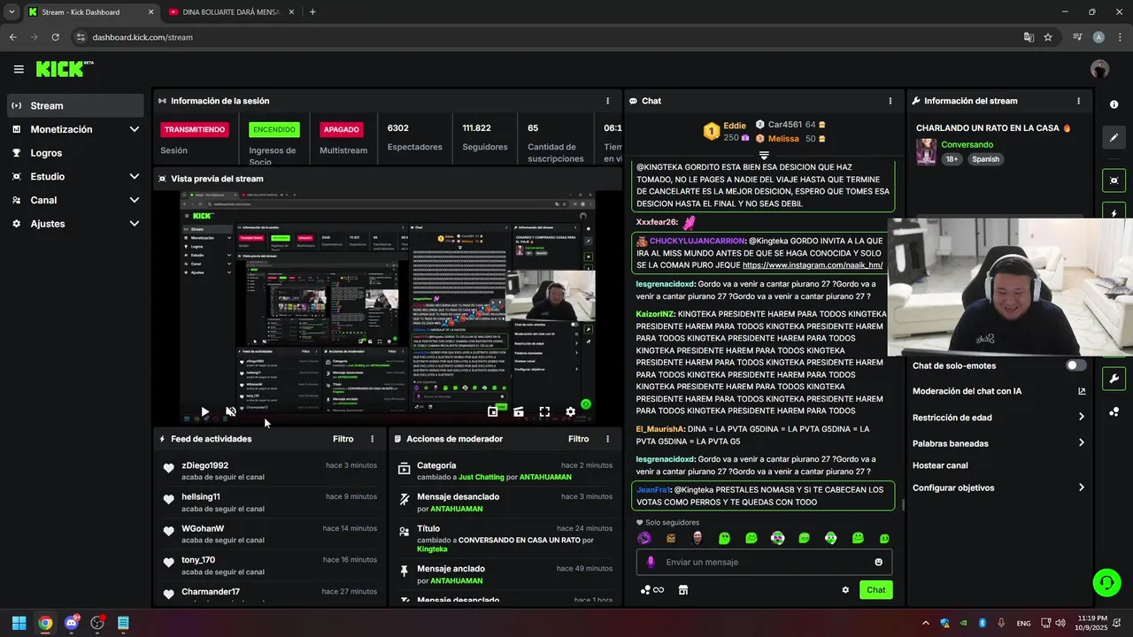The image size is (1133, 637).
Task: Click zDiego1992 in activity feed
Action: [205, 465]
